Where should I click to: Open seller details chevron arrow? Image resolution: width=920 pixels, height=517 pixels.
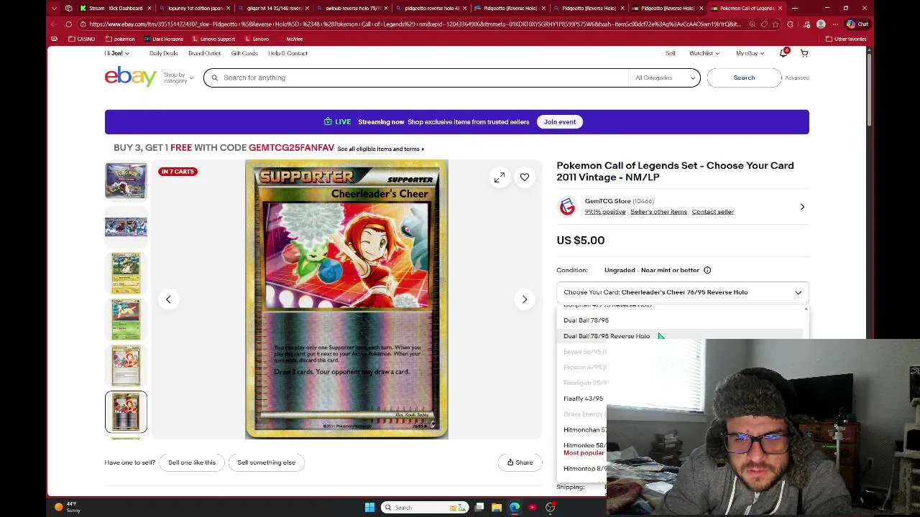(x=802, y=207)
